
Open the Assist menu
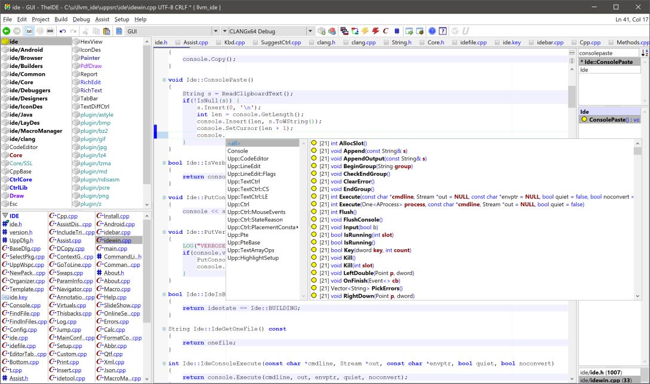pos(102,19)
